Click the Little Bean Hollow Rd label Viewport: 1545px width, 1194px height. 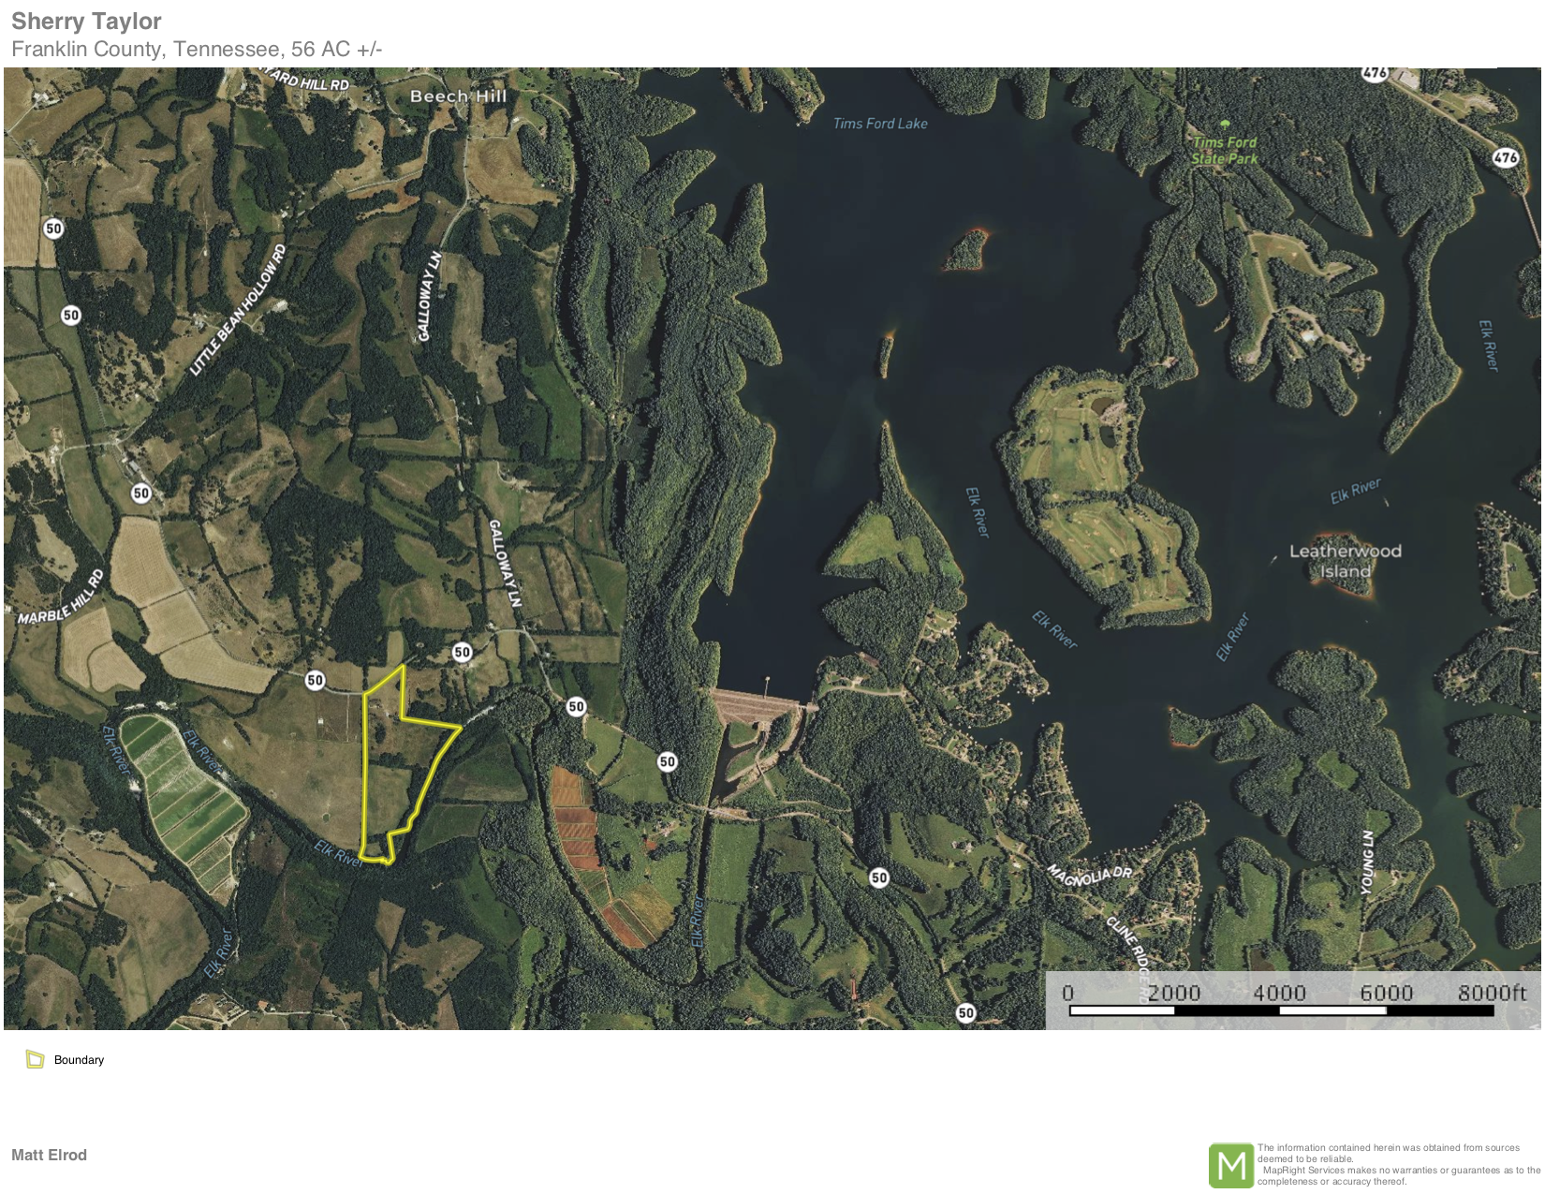(238, 311)
